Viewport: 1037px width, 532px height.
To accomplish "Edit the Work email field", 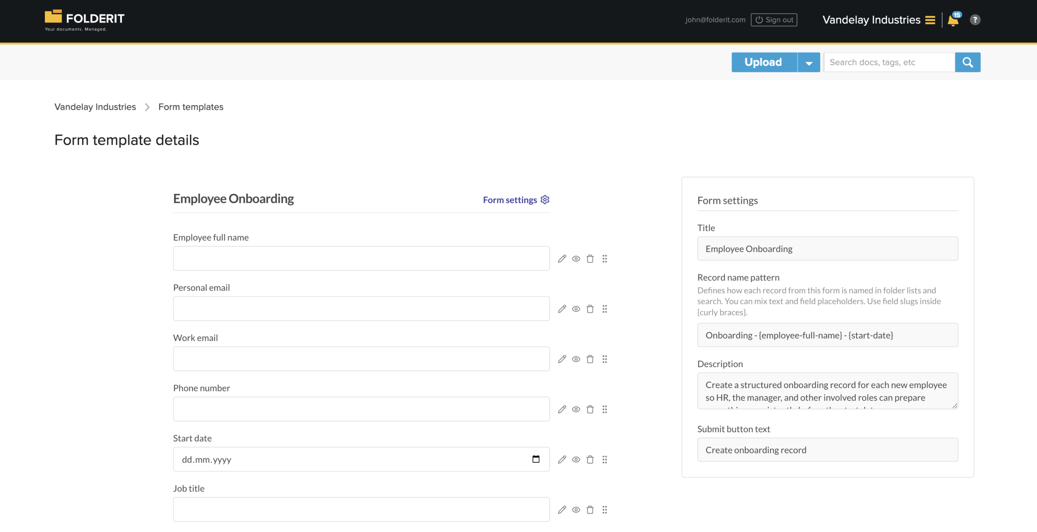I will [x=562, y=359].
